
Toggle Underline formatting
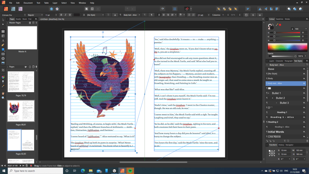(x=70, y=15)
